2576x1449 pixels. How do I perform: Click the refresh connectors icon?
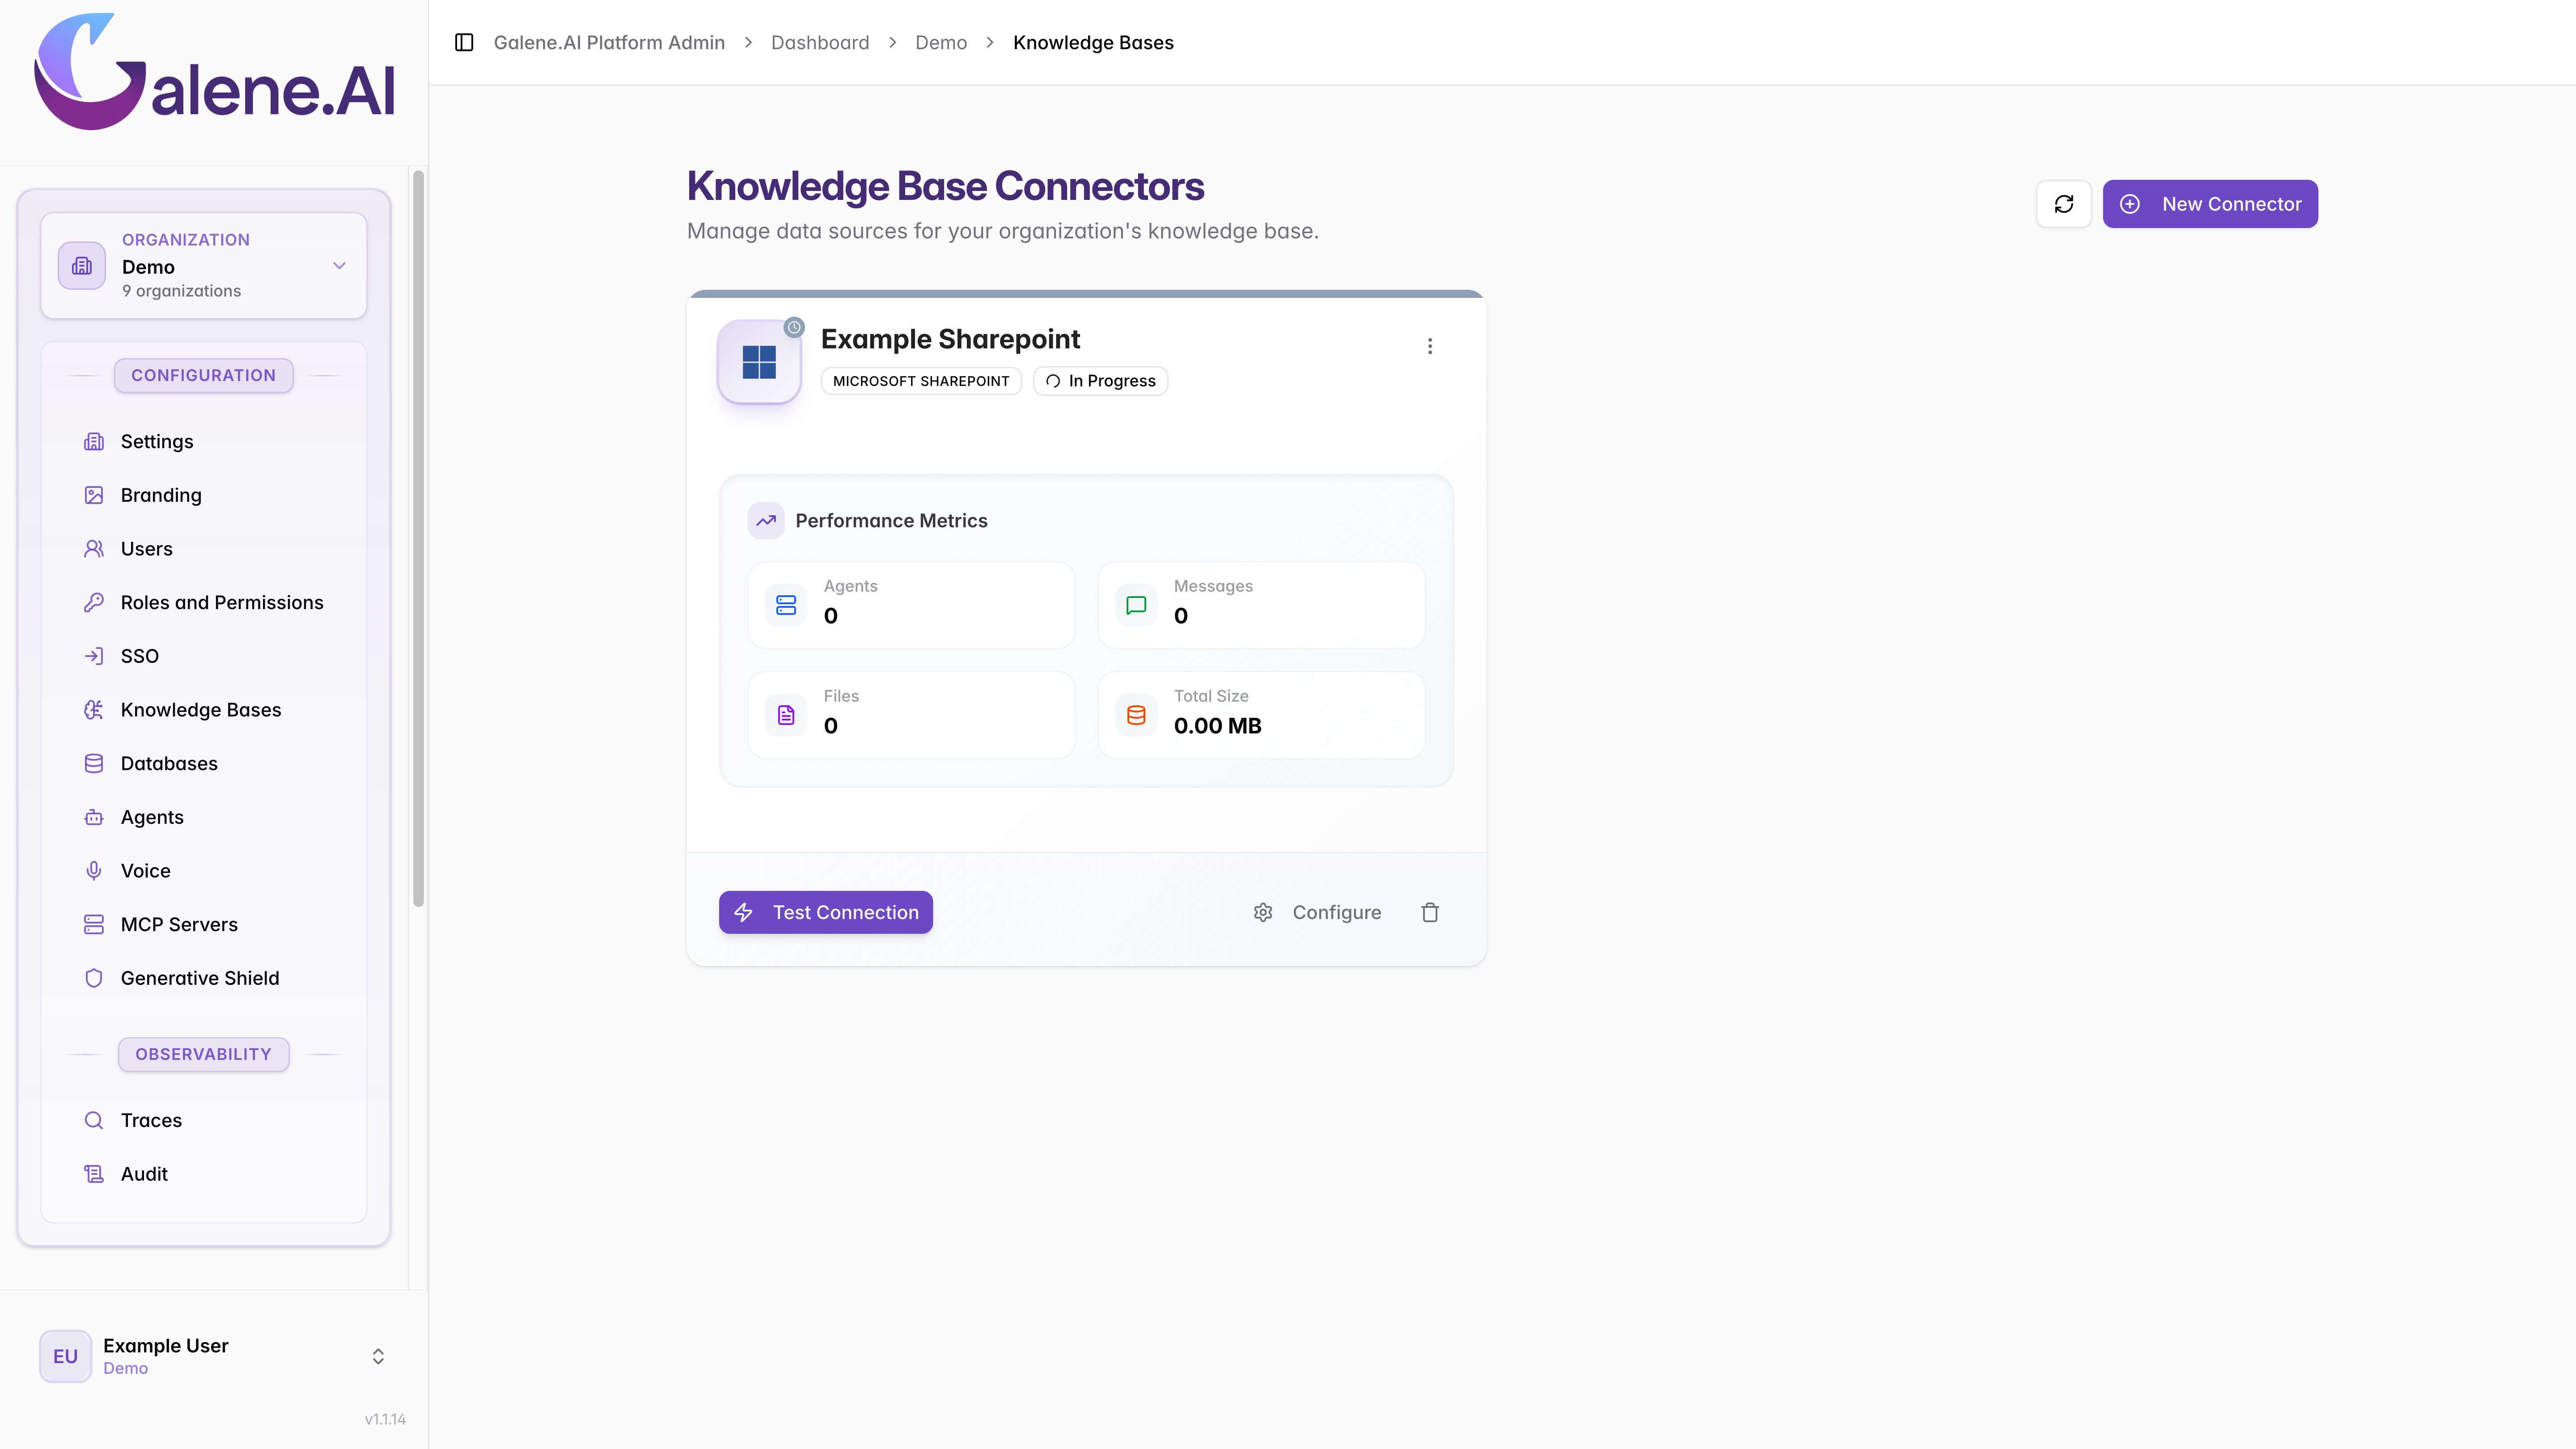click(x=2064, y=204)
